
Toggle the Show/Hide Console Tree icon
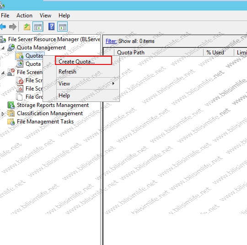38,27
